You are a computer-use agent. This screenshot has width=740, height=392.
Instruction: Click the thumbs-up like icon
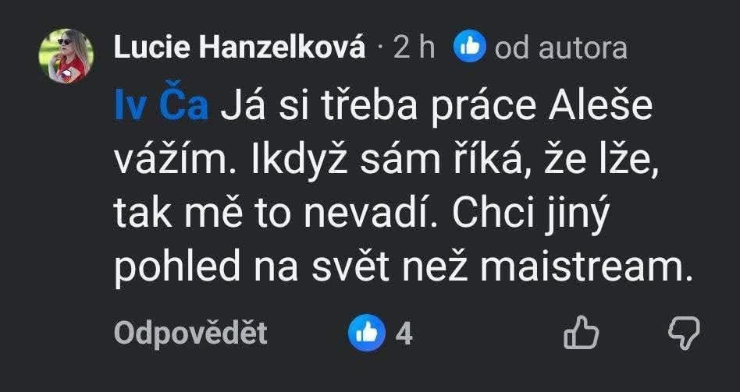click(581, 334)
